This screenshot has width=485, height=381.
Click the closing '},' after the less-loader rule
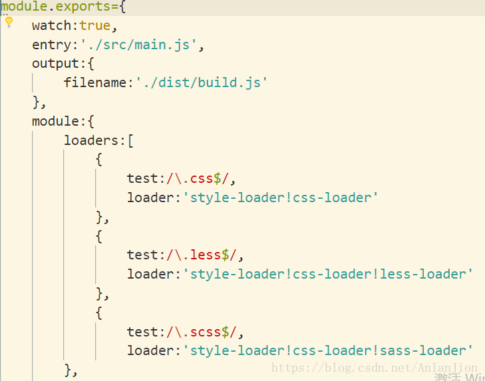coord(102,293)
